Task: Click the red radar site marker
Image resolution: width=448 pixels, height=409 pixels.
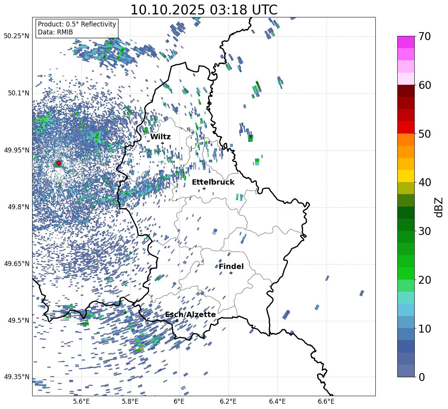Action: click(x=59, y=163)
